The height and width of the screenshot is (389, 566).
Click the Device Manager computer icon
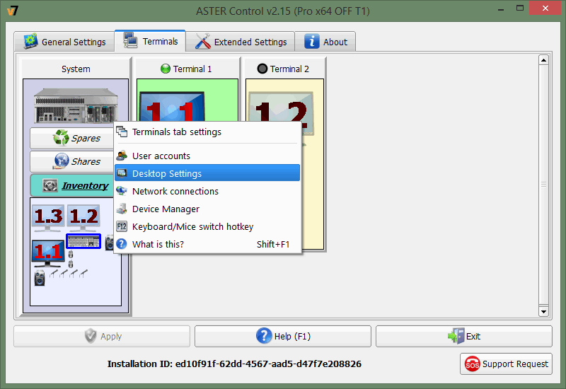coord(122,209)
